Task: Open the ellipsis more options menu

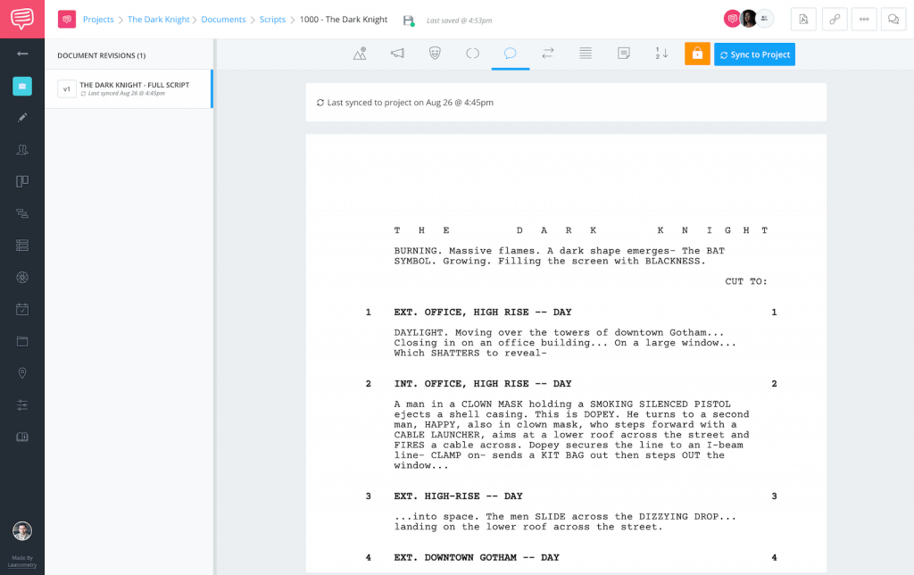Action: click(863, 19)
